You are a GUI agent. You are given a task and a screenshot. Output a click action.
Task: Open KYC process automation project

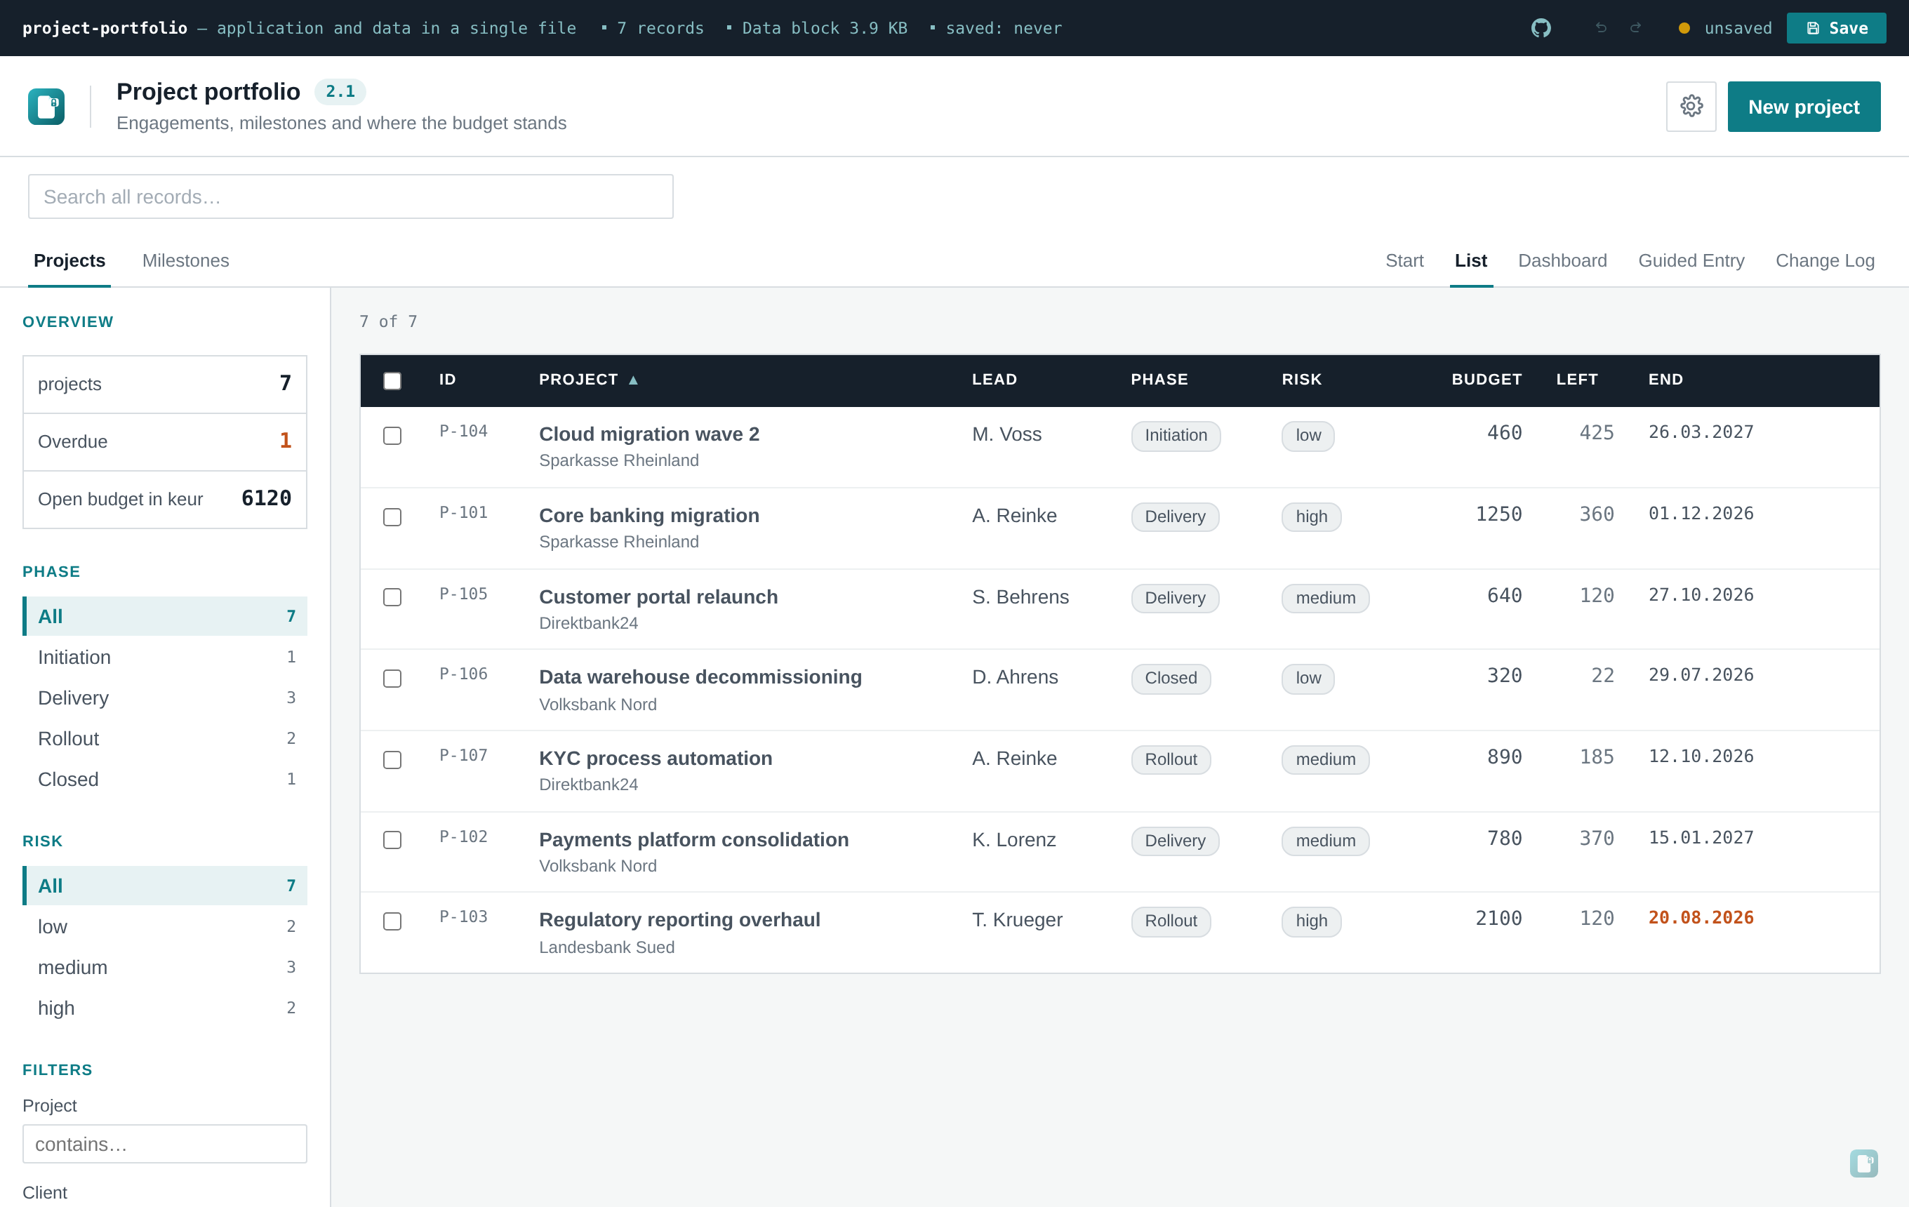tap(655, 759)
